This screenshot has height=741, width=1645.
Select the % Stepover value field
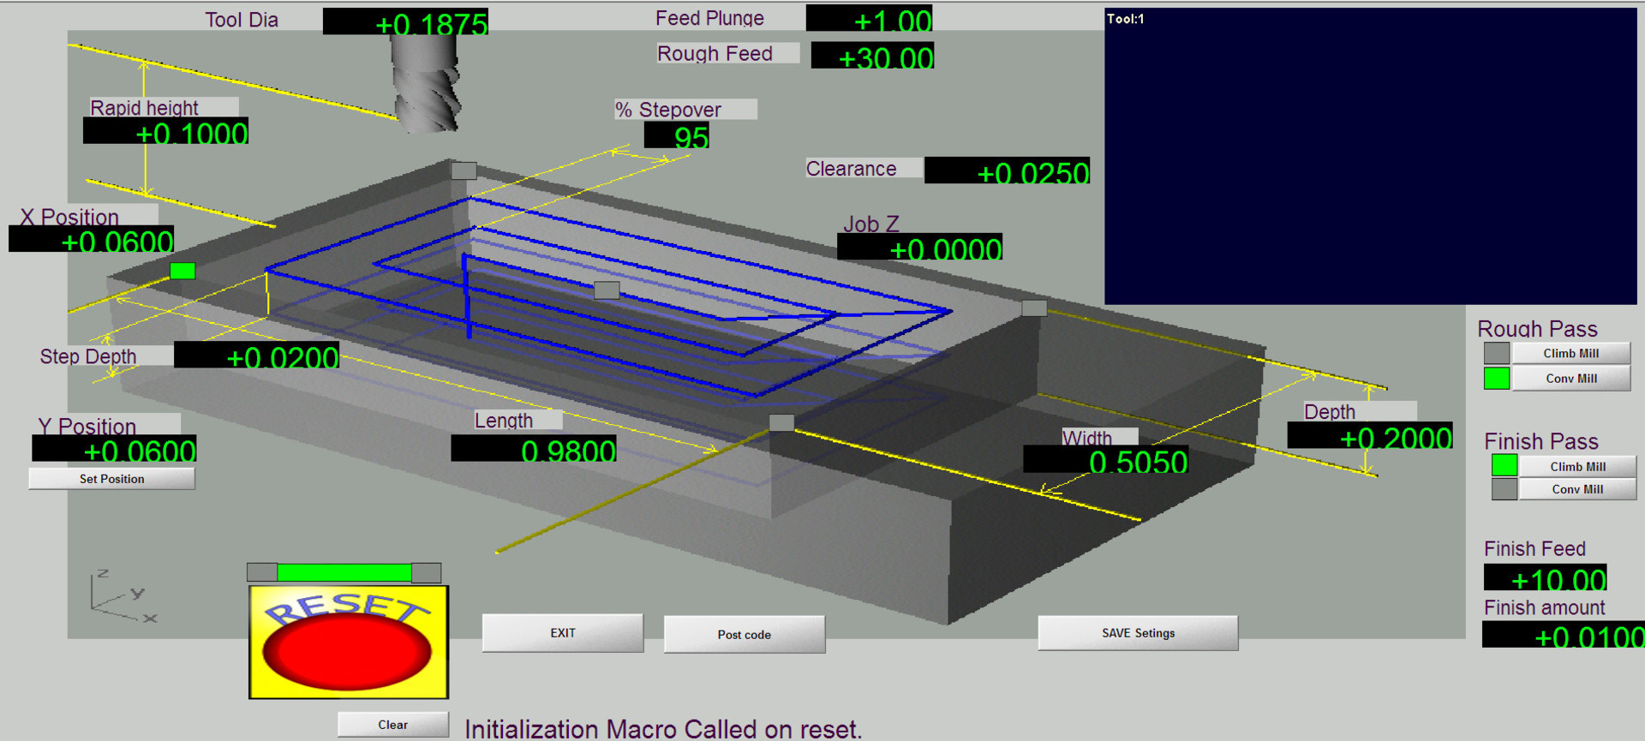tap(676, 136)
